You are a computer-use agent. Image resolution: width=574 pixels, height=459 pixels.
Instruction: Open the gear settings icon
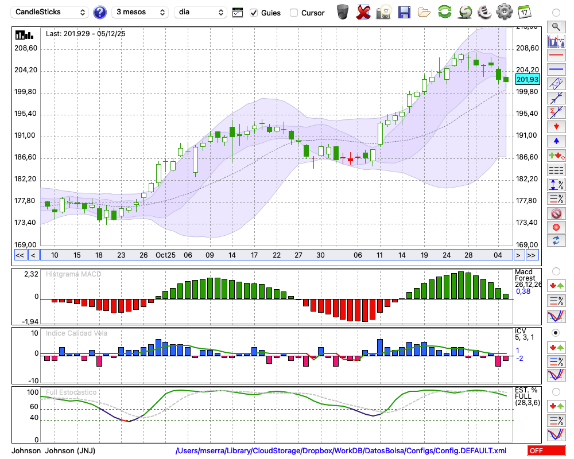pyautogui.click(x=504, y=12)
